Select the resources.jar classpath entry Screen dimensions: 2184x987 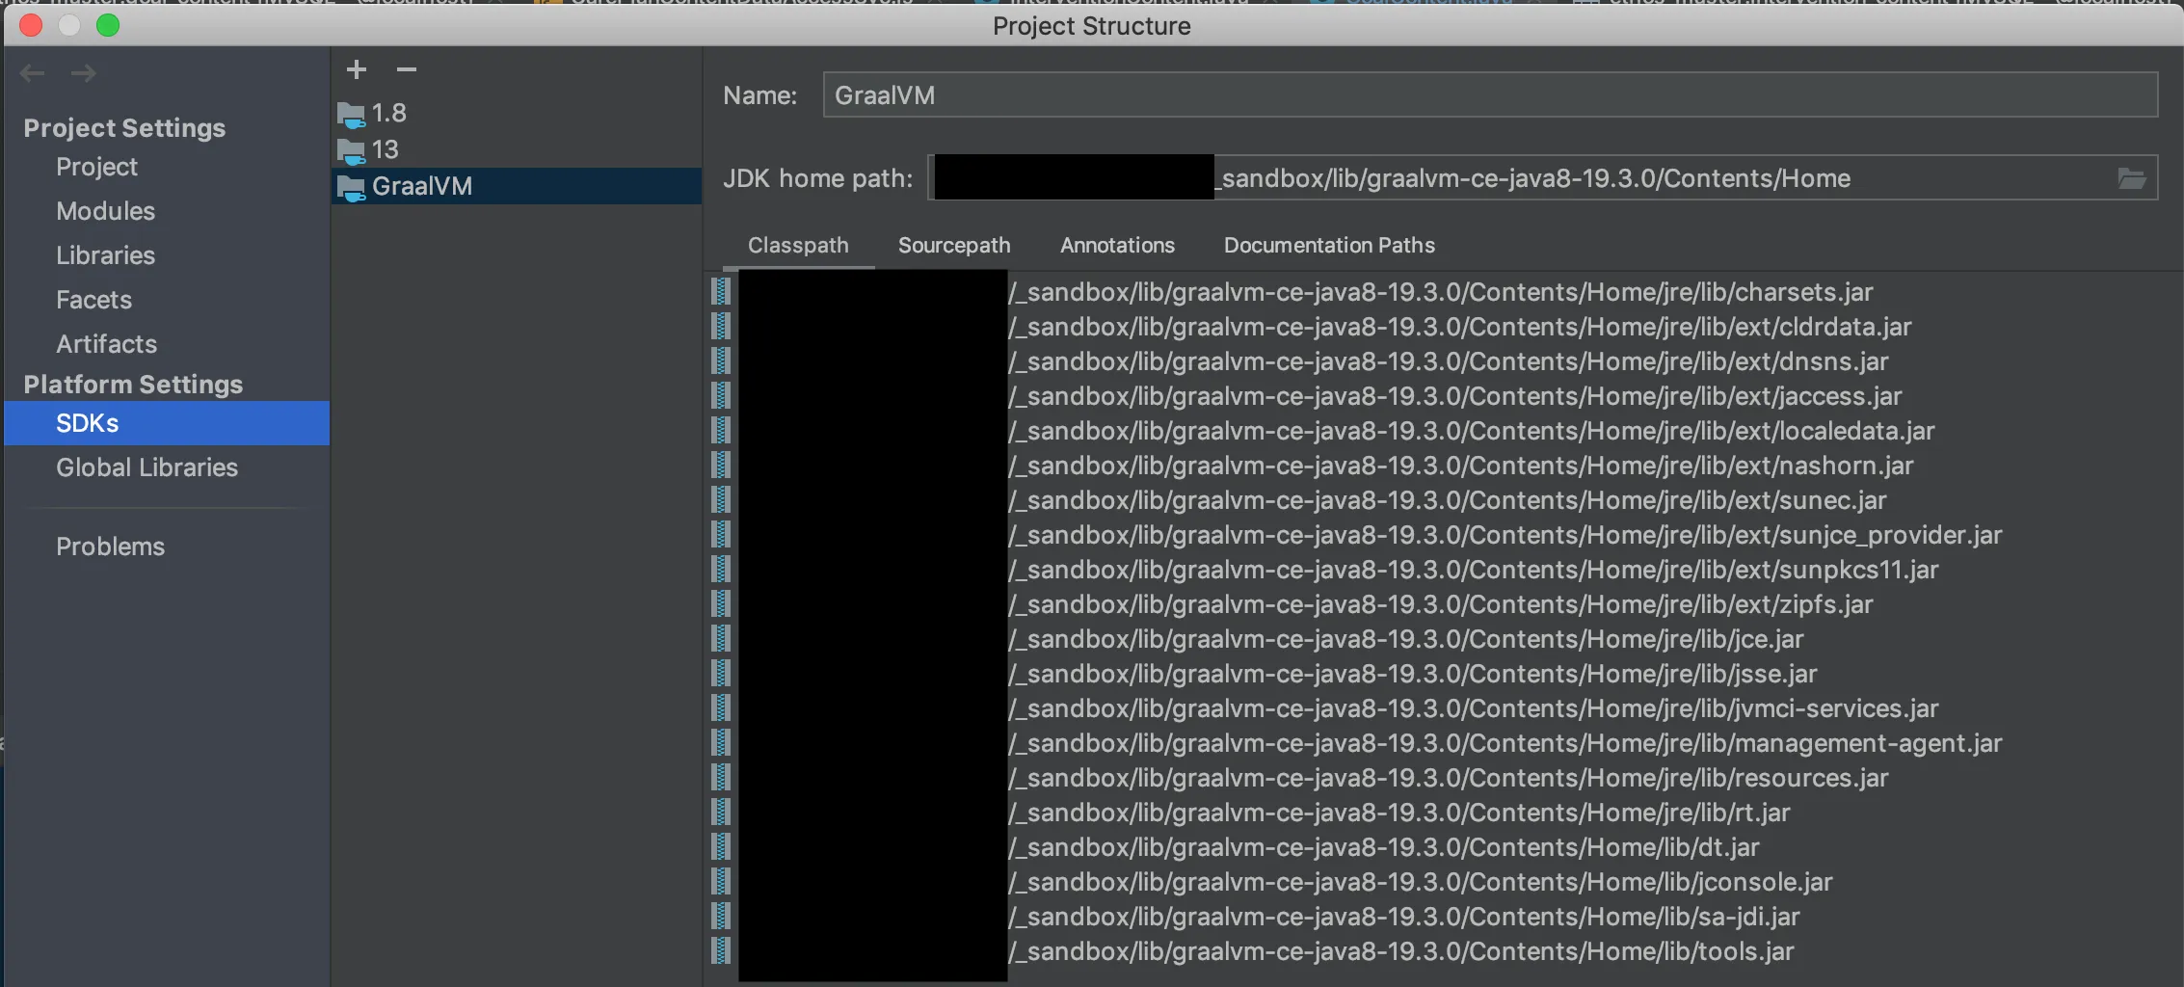1441,778
